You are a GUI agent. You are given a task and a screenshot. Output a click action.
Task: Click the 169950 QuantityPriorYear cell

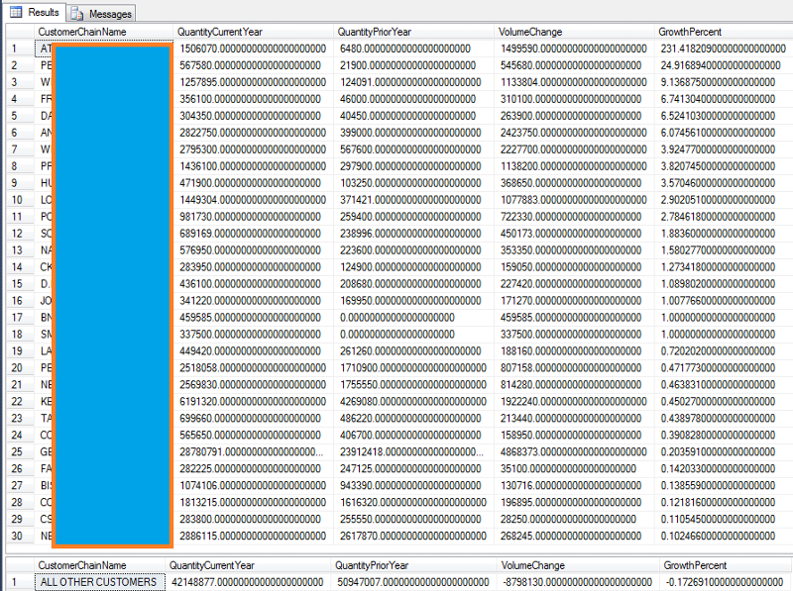(414, 301)
